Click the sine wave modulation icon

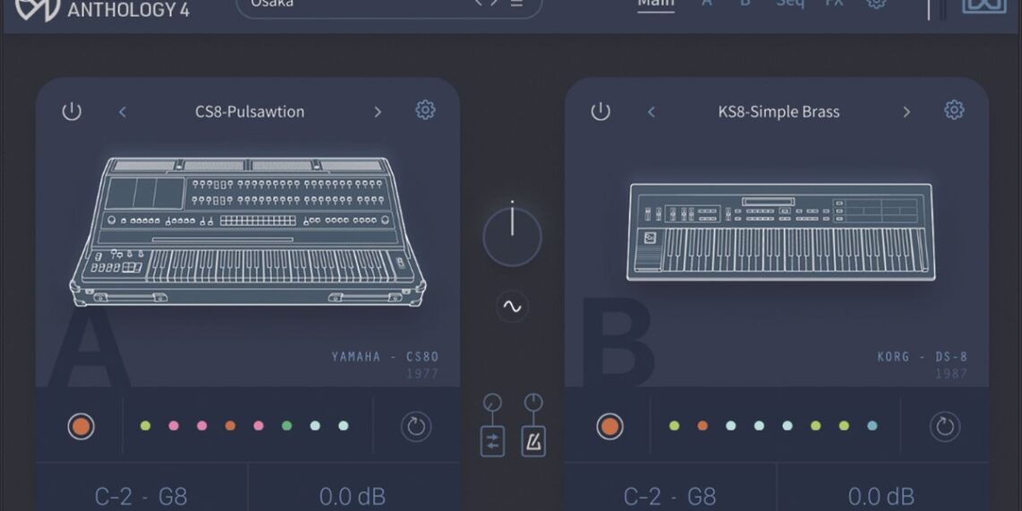(x=512, y=307)
